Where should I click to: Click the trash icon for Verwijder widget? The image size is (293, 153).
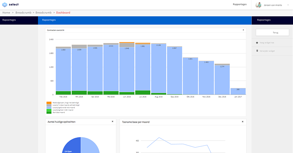tap(257, 51)
